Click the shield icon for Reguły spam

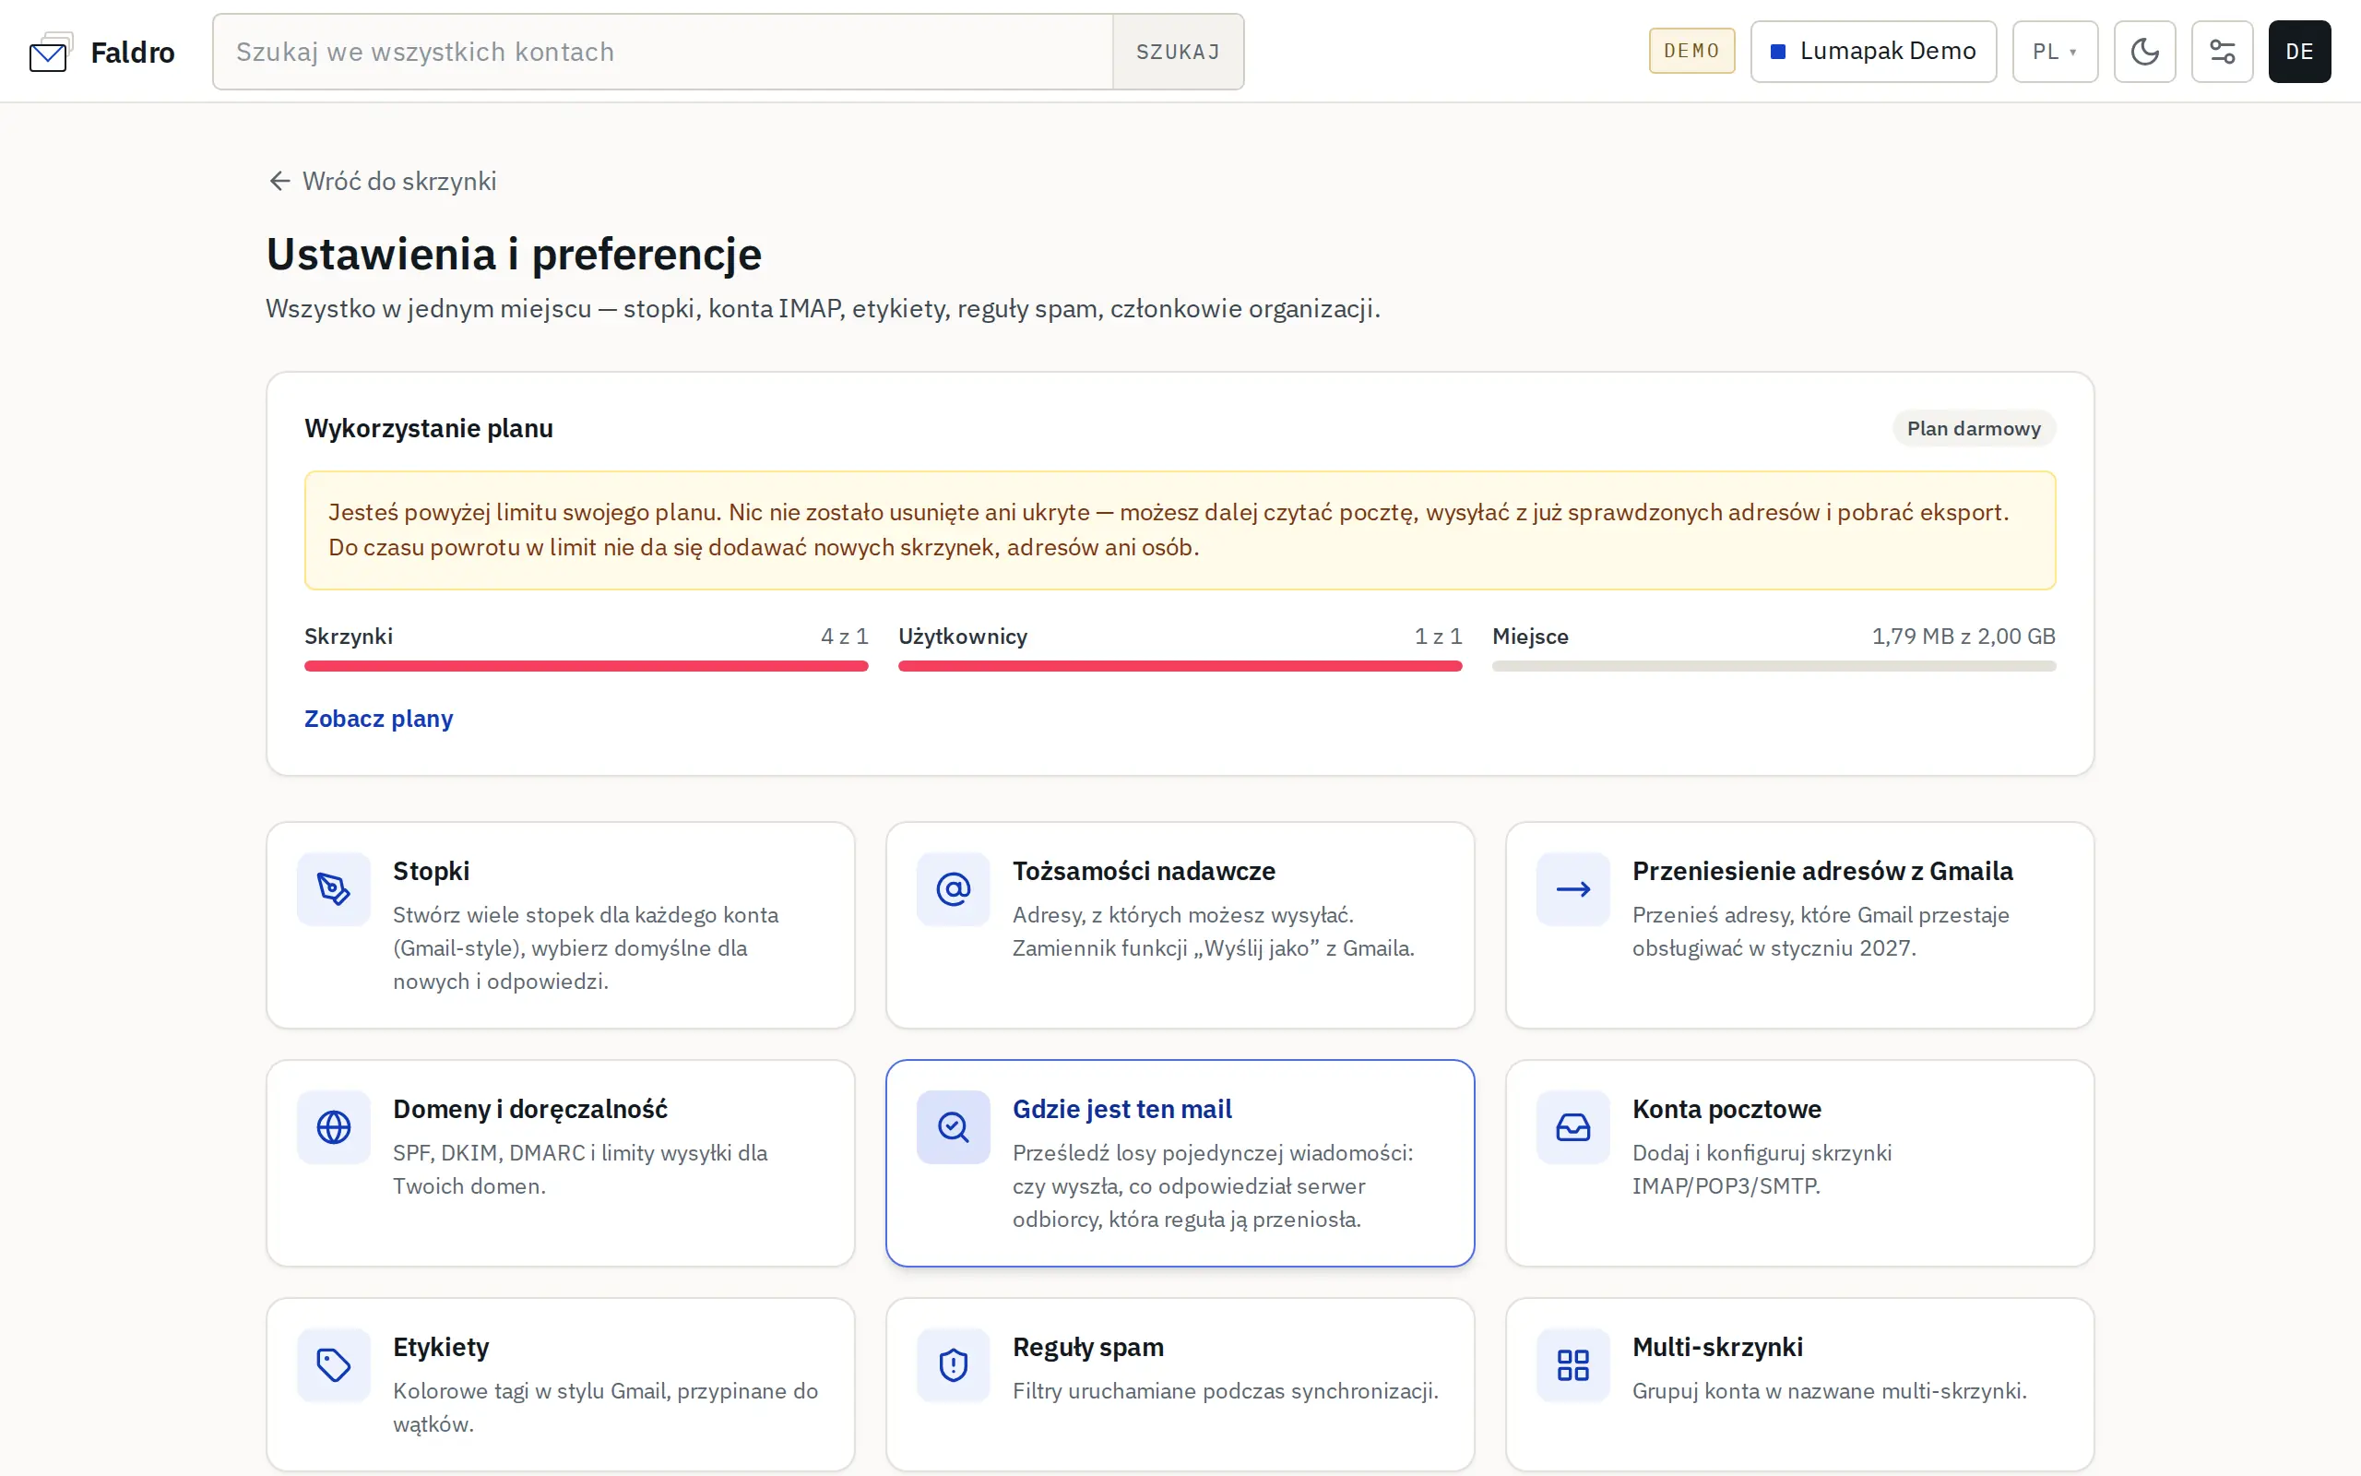pyautogui.click(x=954, y=1364)
